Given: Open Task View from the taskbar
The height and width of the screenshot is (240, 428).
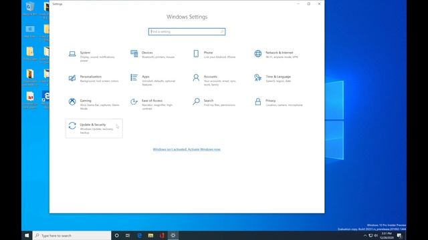Looking at the screenshot, I should (x=128, y=235).
